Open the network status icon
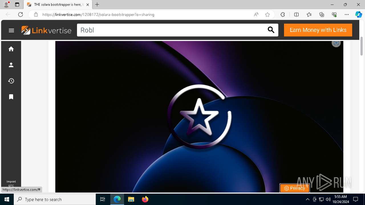The width and height of the screenshot is (365, 205). (x=321, y=199)
